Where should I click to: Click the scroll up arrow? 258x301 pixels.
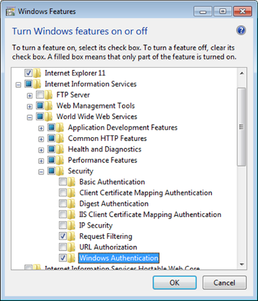pos(242,73)
